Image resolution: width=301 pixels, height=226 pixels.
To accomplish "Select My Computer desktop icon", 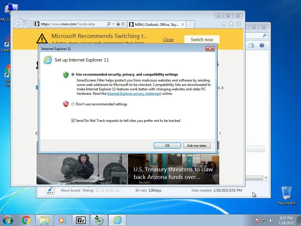I will pyautogui.click(x=9, y=12).
